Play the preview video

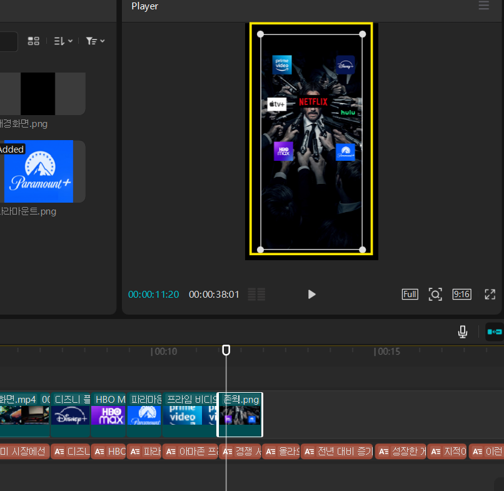click(x=311, y=294)
